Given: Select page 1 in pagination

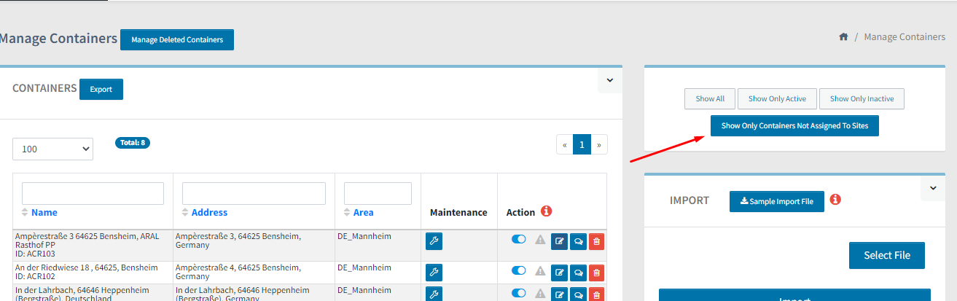Looking at the screenshot, I should click(582, 144).
